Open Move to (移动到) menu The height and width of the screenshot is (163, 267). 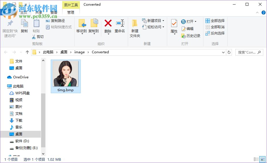(82, 26)
